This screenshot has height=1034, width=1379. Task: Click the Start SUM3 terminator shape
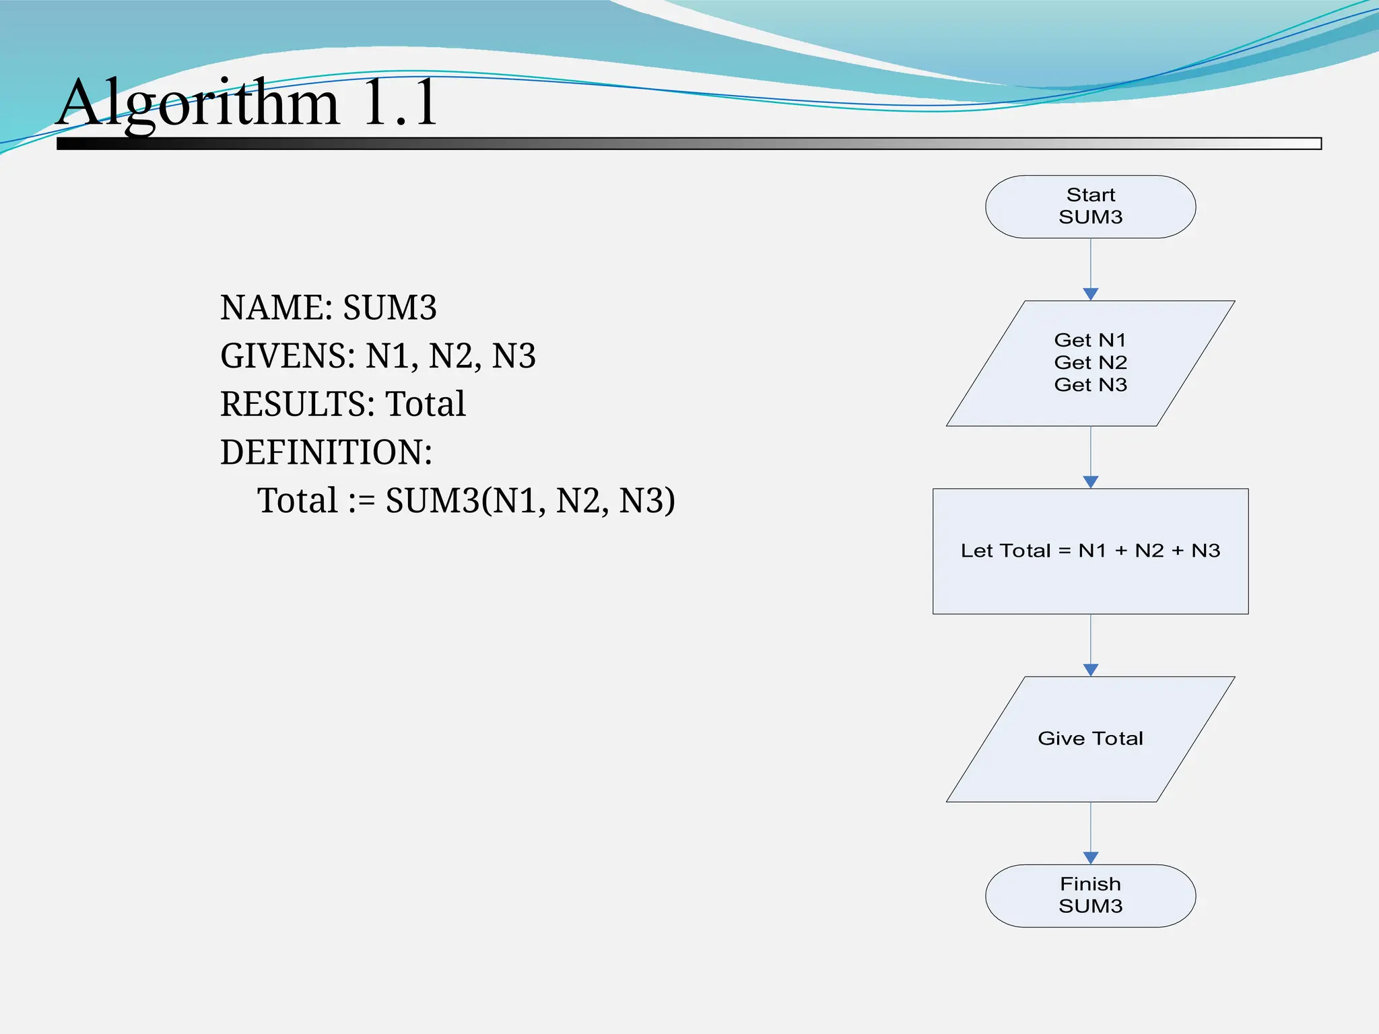click(1090, 207)
